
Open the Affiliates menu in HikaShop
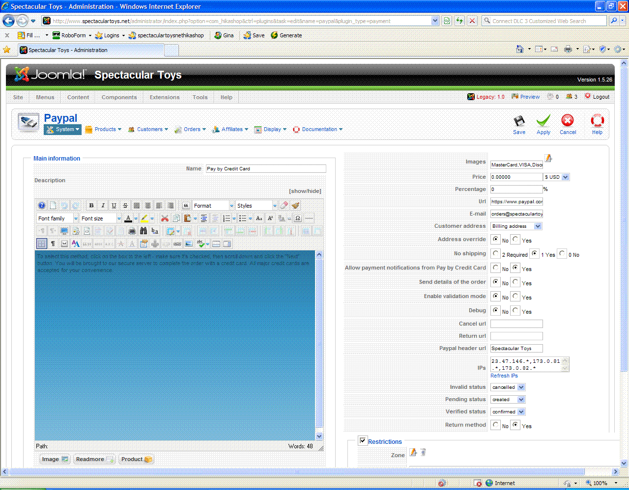click(x=230, y=130)
